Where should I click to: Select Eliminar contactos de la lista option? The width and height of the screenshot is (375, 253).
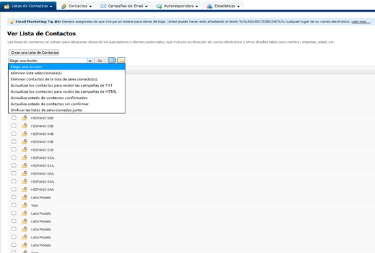click(67, 79)
